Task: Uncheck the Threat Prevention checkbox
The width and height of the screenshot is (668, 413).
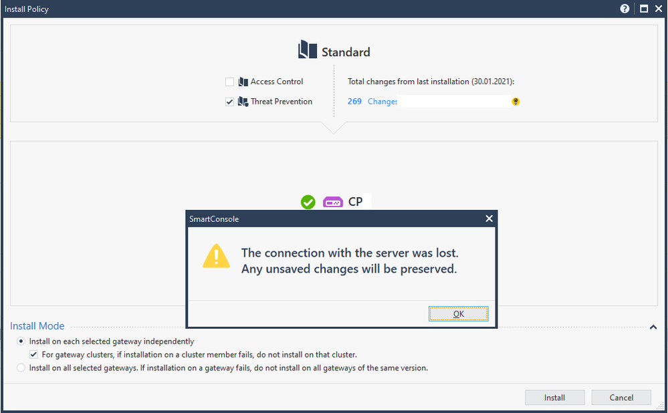Action: (x=229, y=102)
